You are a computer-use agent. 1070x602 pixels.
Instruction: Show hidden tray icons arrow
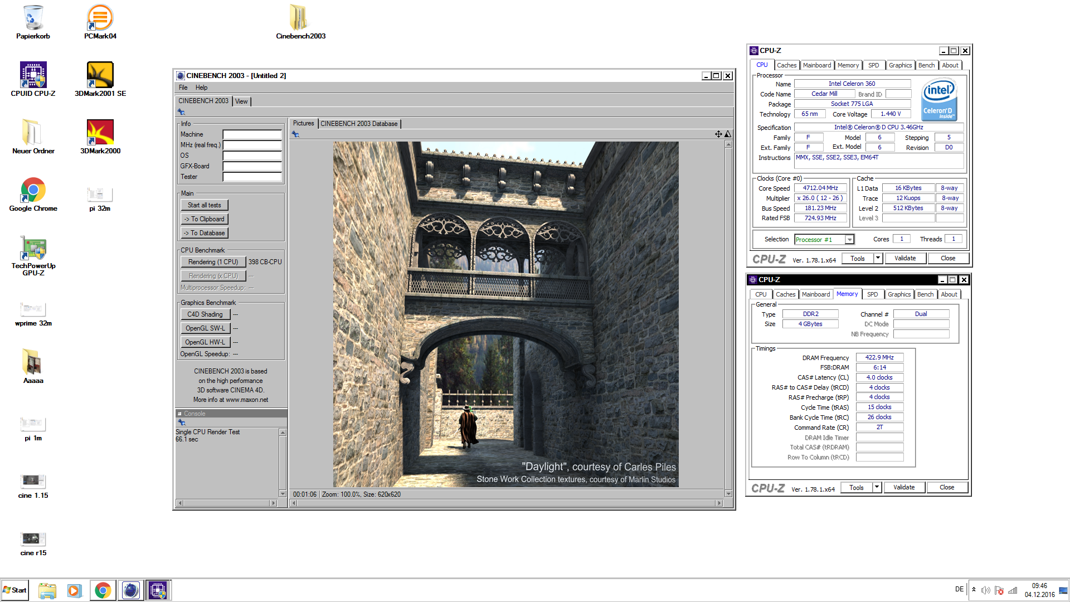[x=974, y=590]
